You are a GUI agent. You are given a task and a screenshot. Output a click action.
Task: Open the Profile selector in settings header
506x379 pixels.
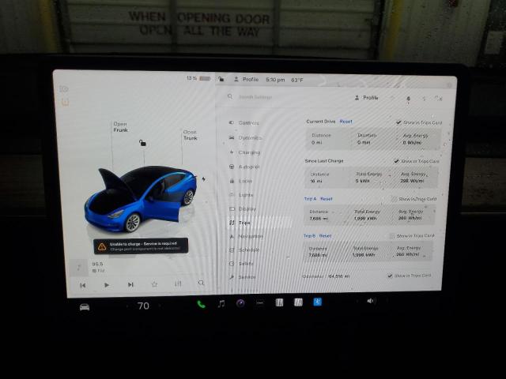tap(366, 97)
